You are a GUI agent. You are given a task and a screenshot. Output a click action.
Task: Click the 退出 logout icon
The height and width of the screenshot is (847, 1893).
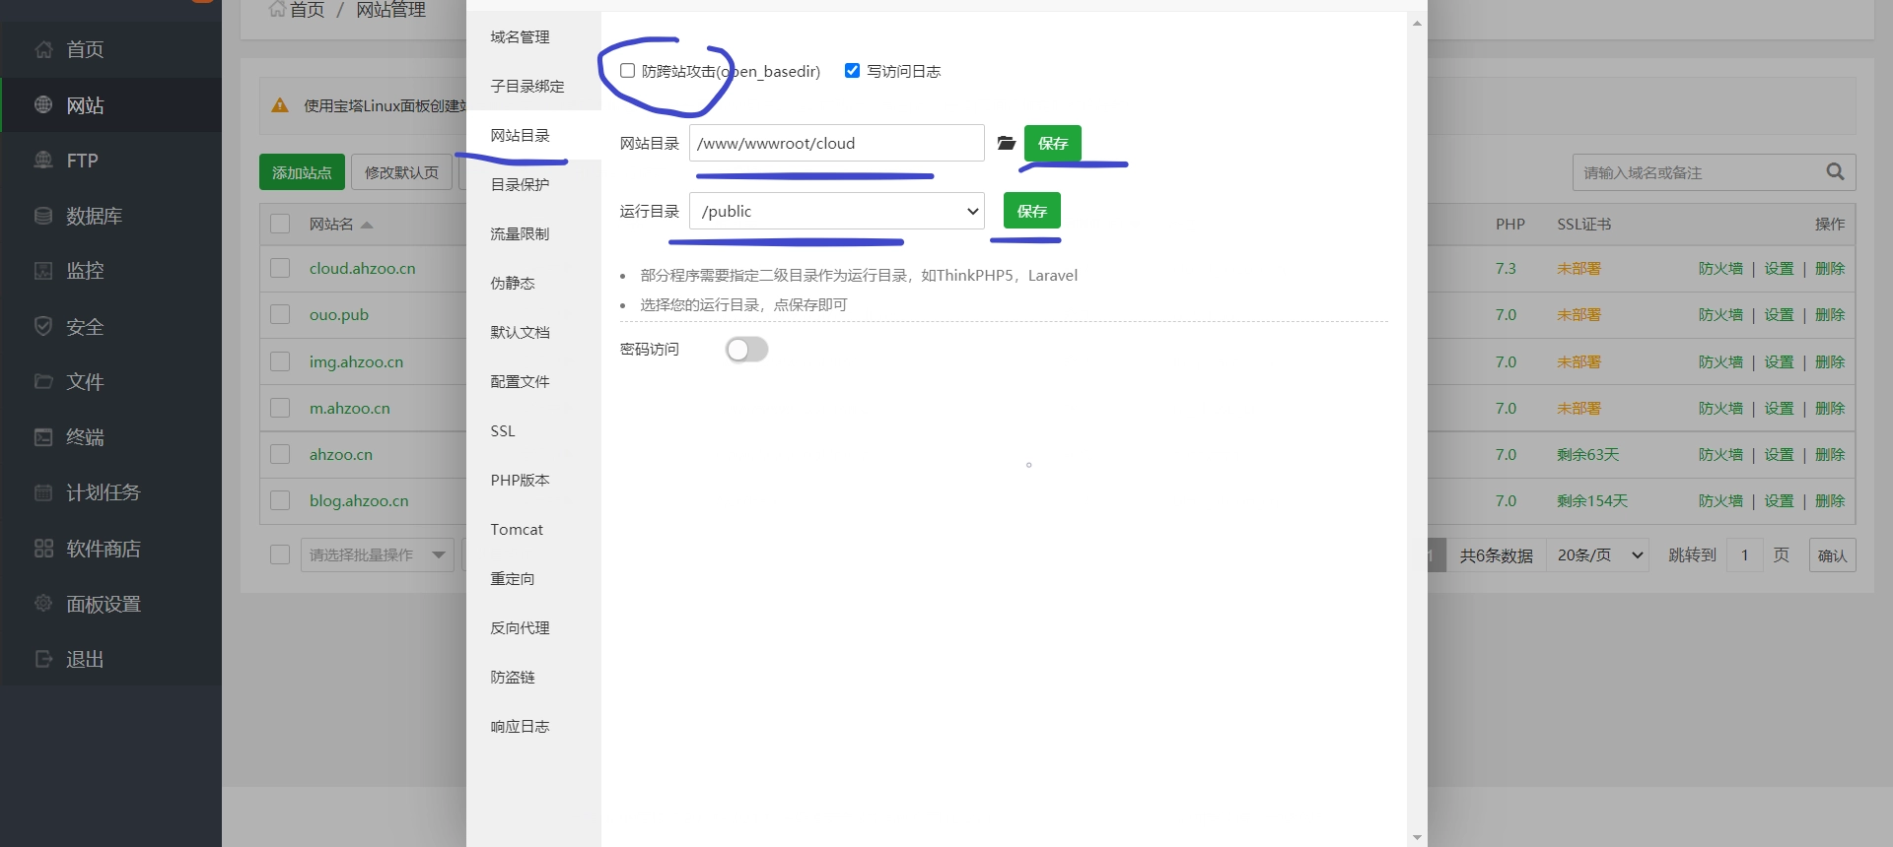pyautogui.click(x=43, y=659)
